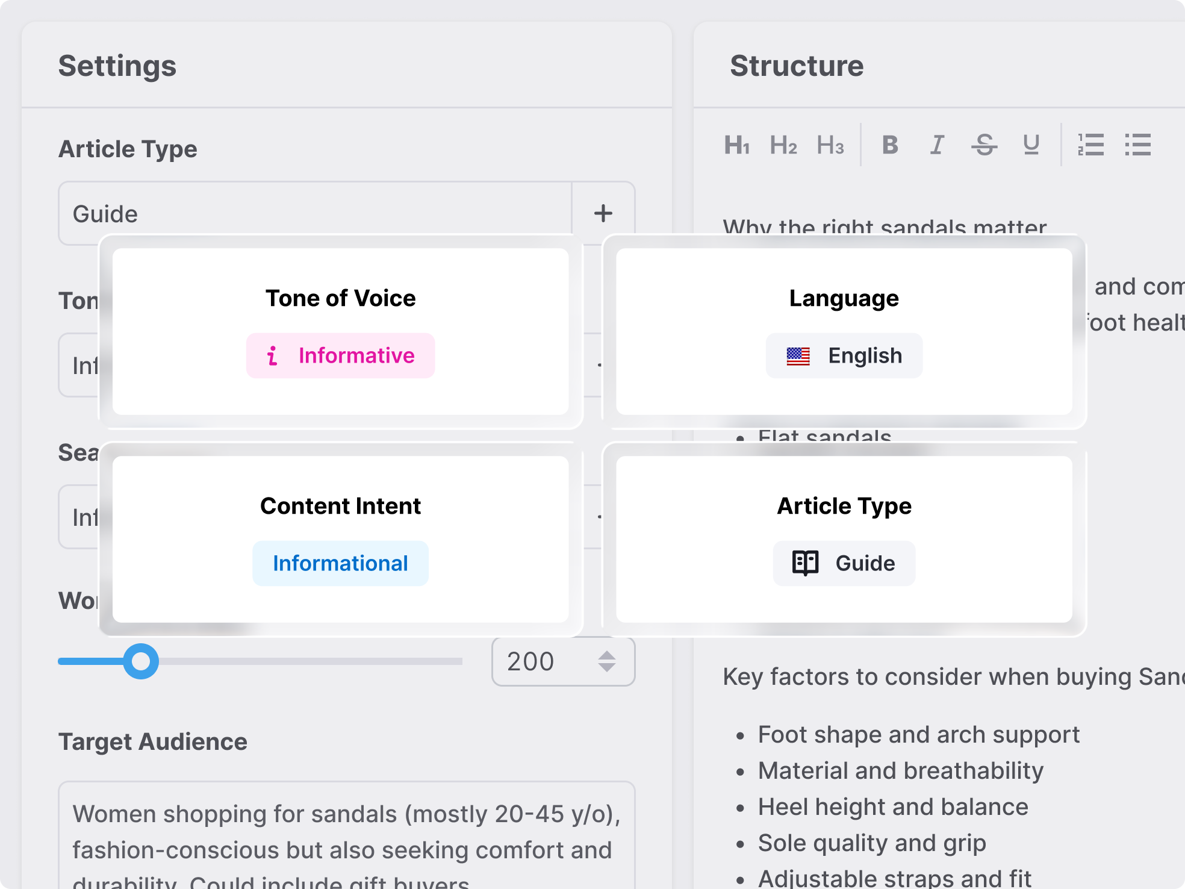Click the Structure panel heading

[x=797, y=66]
